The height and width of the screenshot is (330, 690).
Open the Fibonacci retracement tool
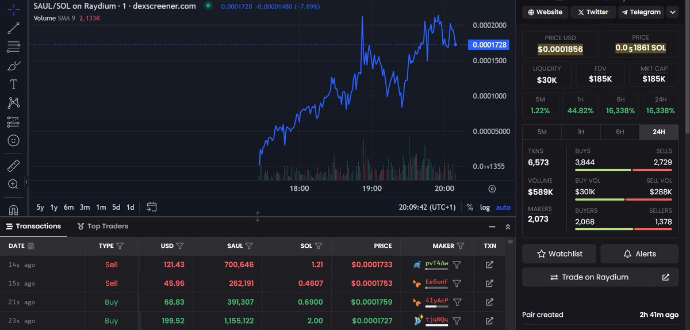click(x=13, y=47)
